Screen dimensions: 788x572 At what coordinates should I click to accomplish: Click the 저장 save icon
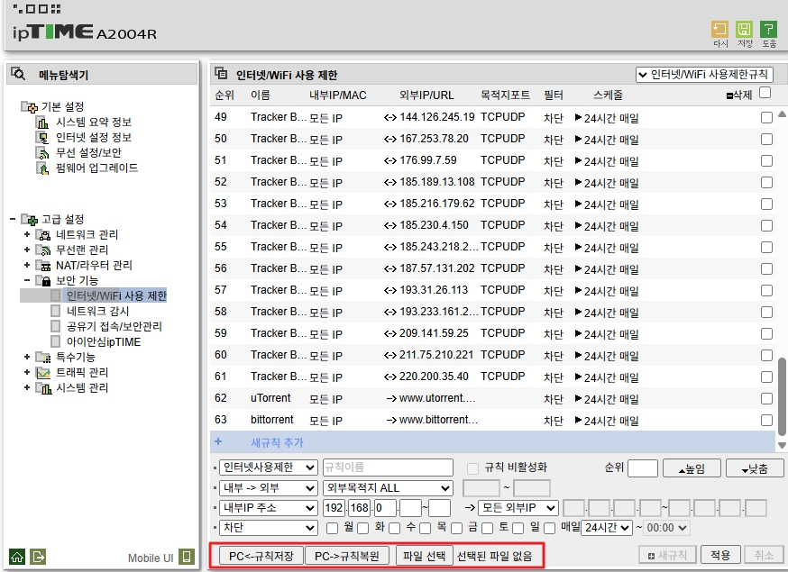click(x=744, y=29)
